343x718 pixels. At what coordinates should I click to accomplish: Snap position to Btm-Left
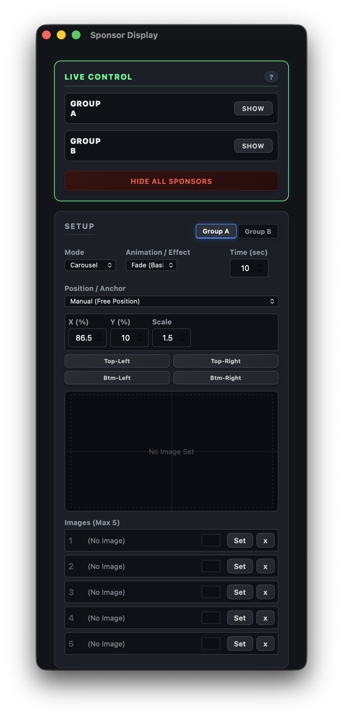coord(117,378)
